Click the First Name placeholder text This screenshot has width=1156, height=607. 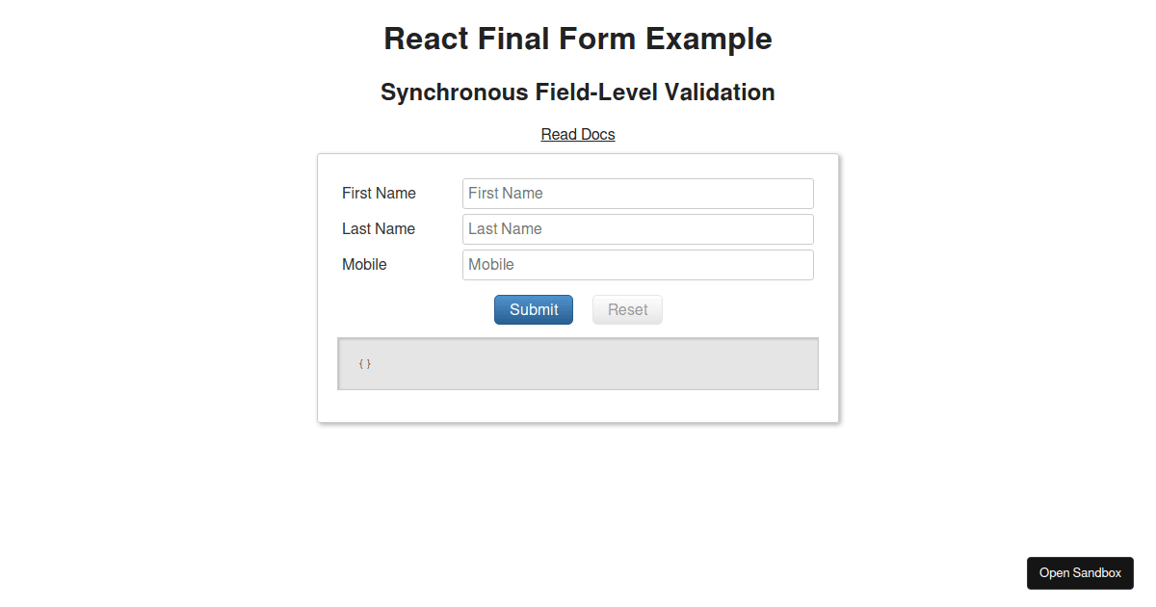[505, 193]
